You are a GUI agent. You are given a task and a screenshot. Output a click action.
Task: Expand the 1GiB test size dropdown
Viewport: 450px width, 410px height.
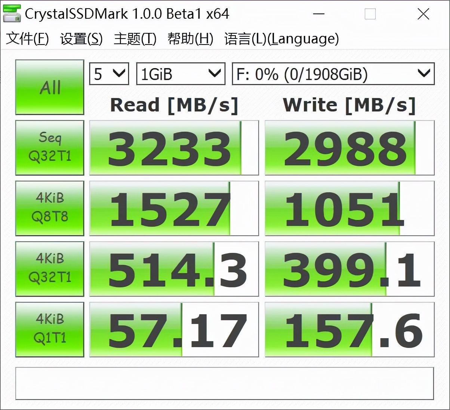point(181,74)
